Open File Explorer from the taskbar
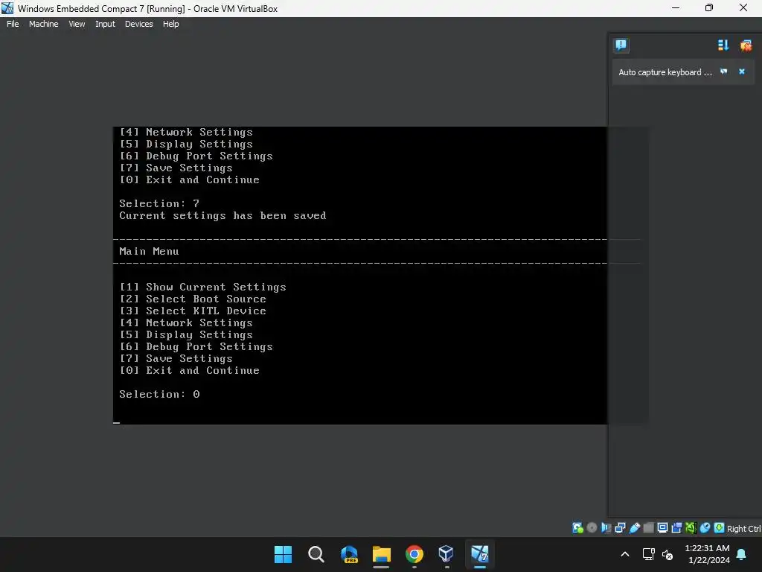Screen dimensions: 762x572 click(382, 554)
